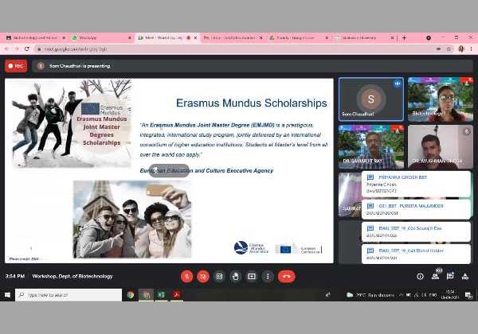Switch to the first Biotechnology browser tab
Image resolution: width=478 pixels, height=334 pixels.
click(32, 37)
